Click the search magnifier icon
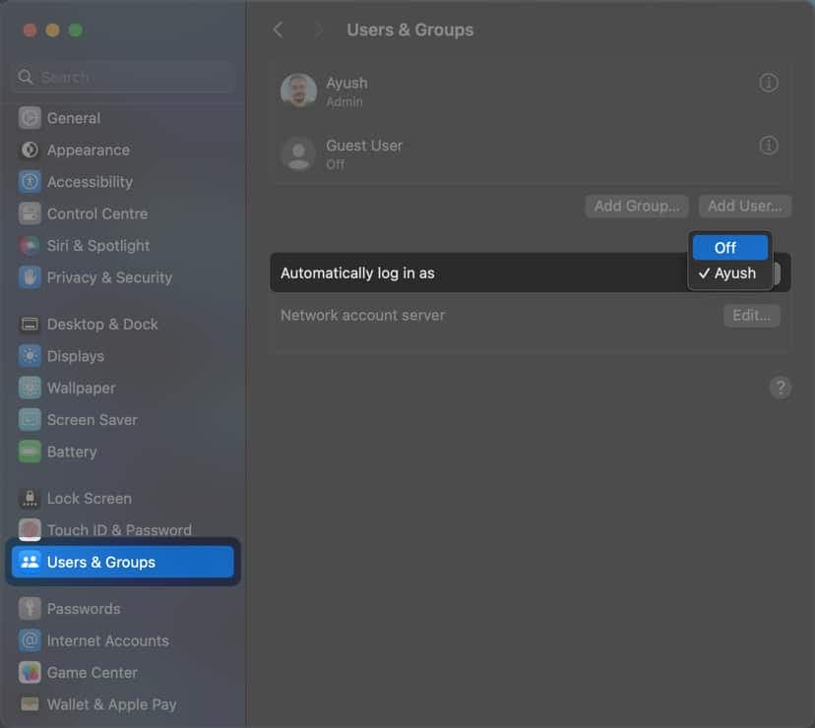This screenshot has height=728, width=815. point(25,77)
